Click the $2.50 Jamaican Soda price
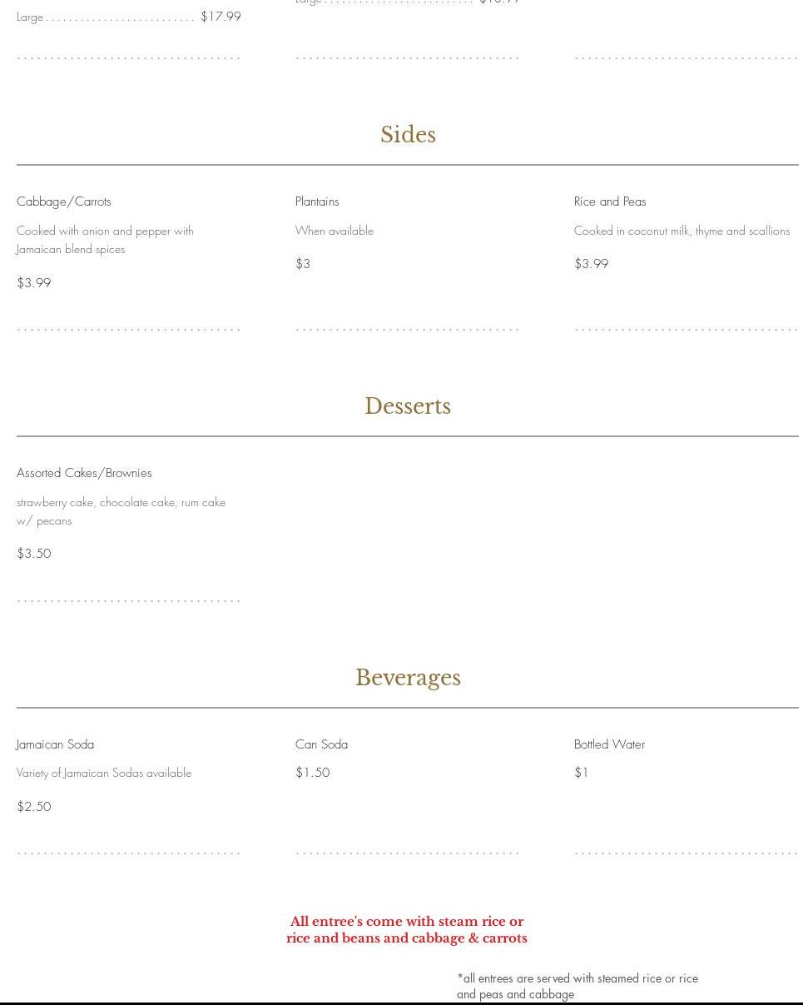The height and width of the screenshot is (1005, 803). tap(34, 807)
